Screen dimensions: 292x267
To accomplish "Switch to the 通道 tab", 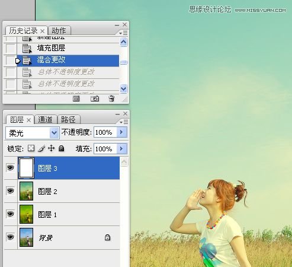I will tap(46, 119).
